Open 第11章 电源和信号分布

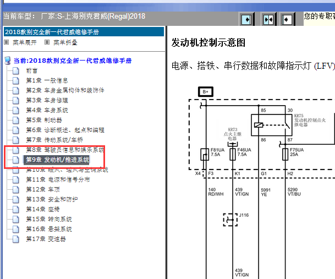pyautogui.click(x=58, y=179)
